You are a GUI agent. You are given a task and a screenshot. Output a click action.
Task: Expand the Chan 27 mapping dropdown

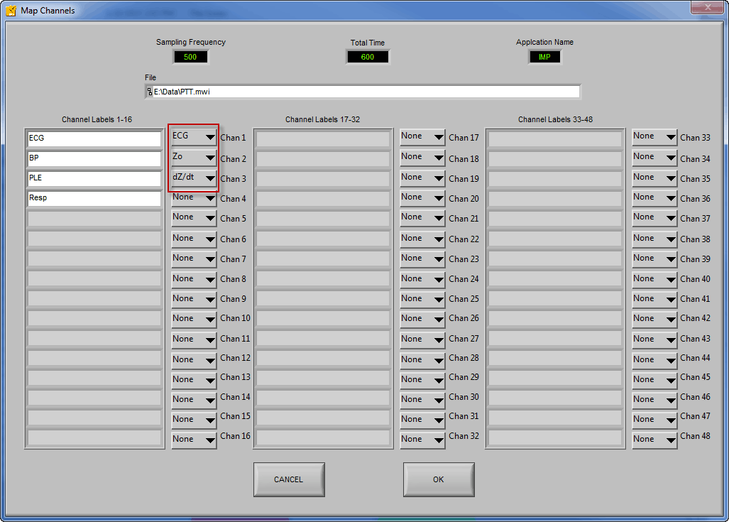422,339
